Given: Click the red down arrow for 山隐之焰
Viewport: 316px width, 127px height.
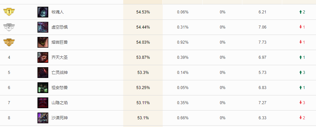Looking at the screenshot, I should click(x=300, y=103).
